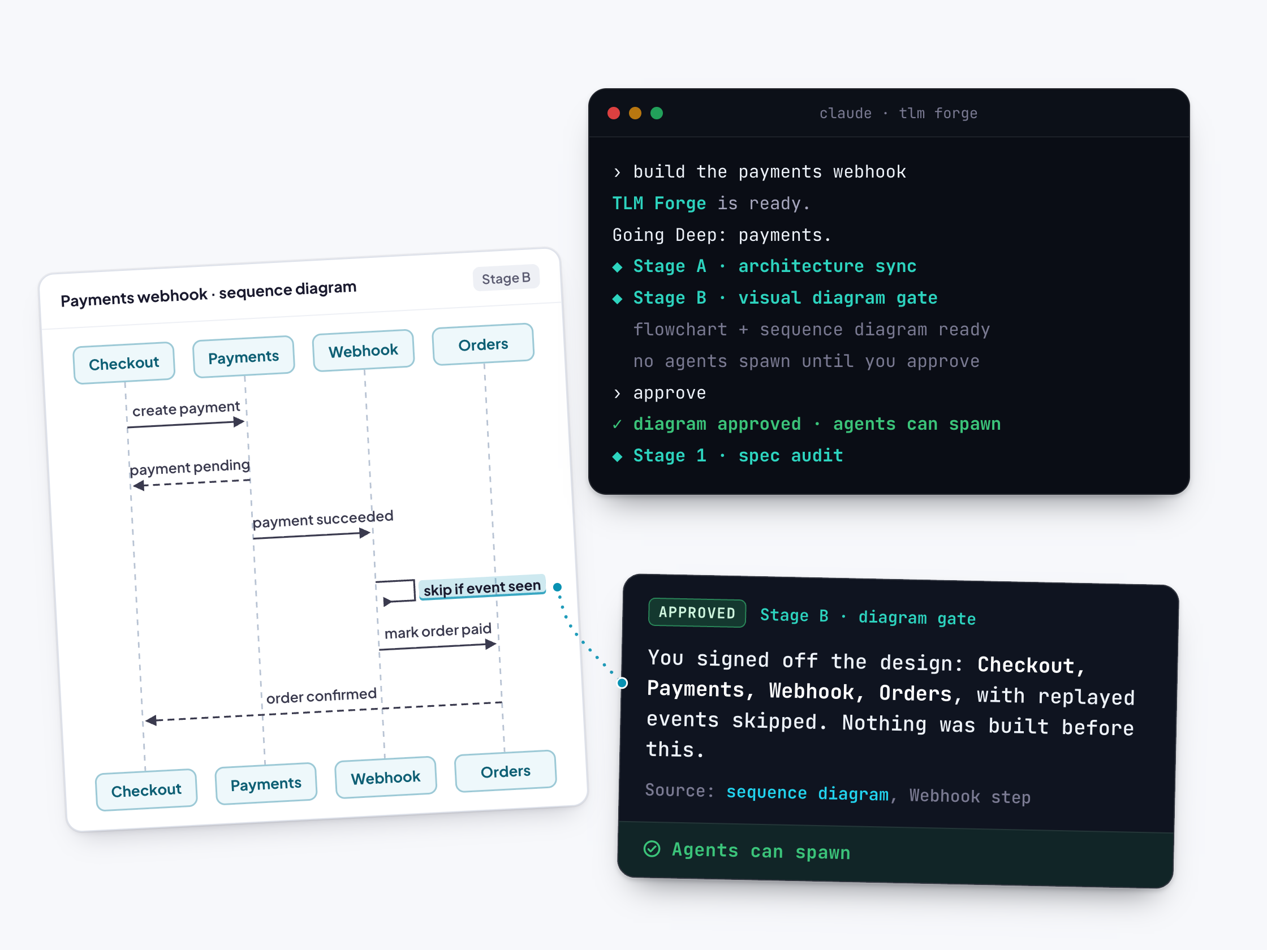Image resolution: width=1267 pixels, height=950 pixels.
Task: Select the bottom Webhook participant box
Action: 386,778
